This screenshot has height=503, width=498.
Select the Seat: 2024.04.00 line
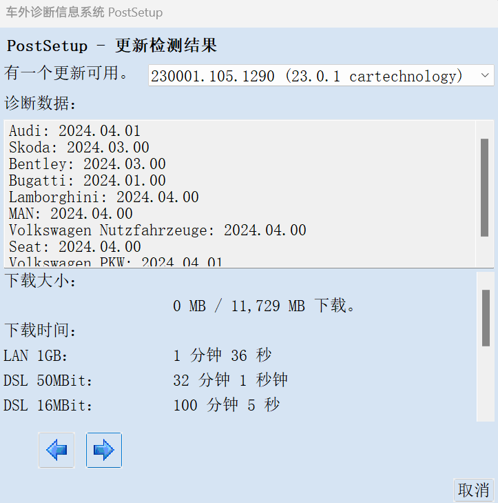click(x=74, y=247)
